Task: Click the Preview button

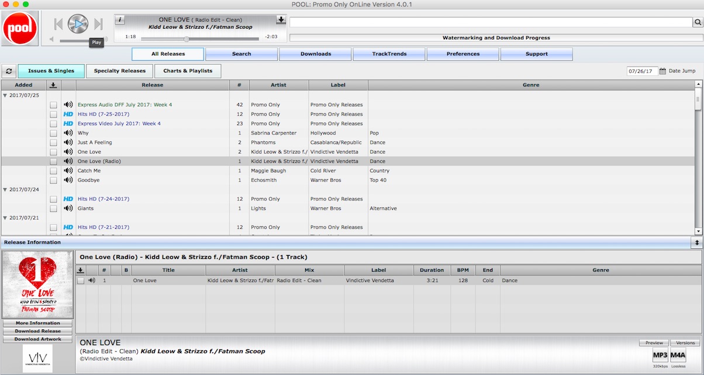Action: click(654, 343)
